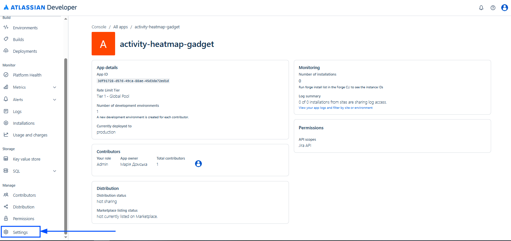Click the Jira API scope link

(x=305, y=146)
